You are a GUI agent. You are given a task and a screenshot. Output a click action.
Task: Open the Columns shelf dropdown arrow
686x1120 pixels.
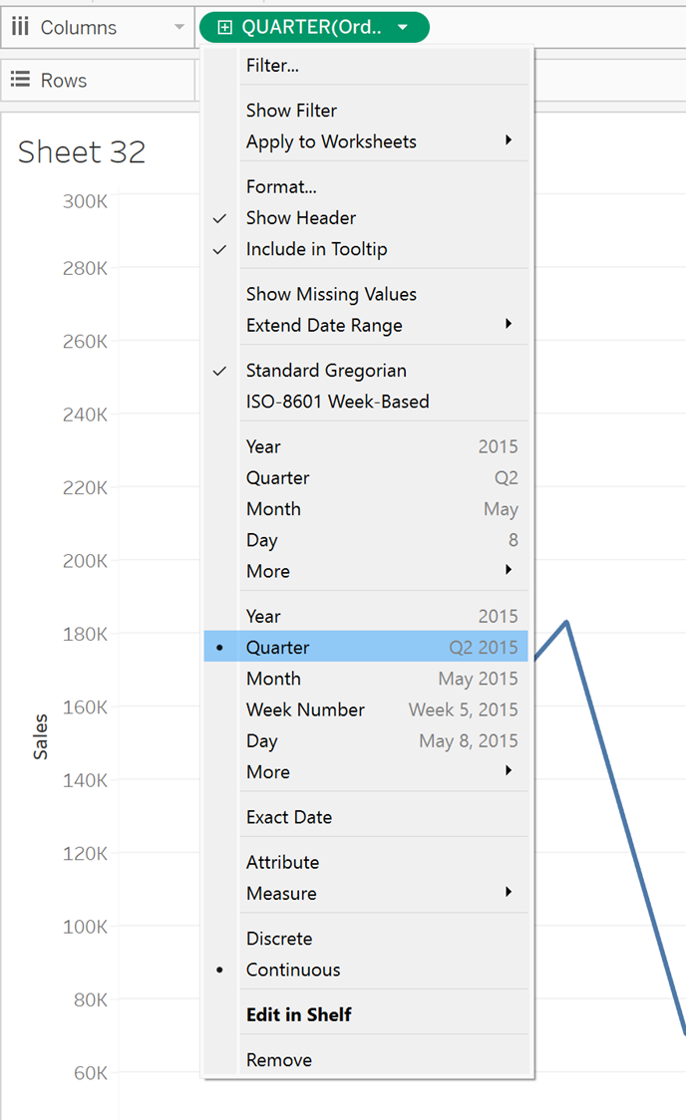(x=179, y=28)
